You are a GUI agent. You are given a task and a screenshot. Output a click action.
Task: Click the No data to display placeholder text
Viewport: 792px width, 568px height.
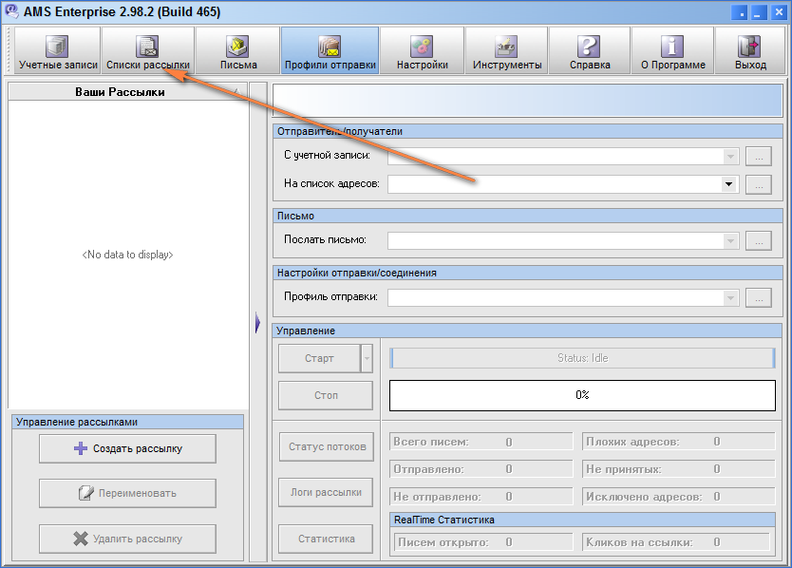pos(128,255)
